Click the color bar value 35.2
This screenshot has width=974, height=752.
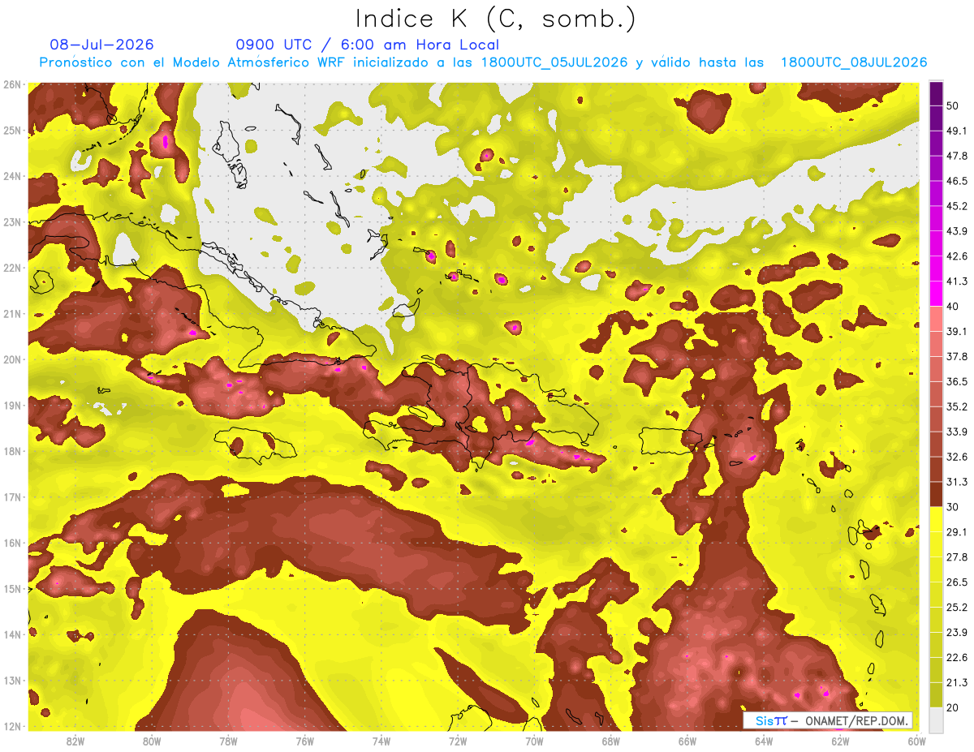point(956,406)
